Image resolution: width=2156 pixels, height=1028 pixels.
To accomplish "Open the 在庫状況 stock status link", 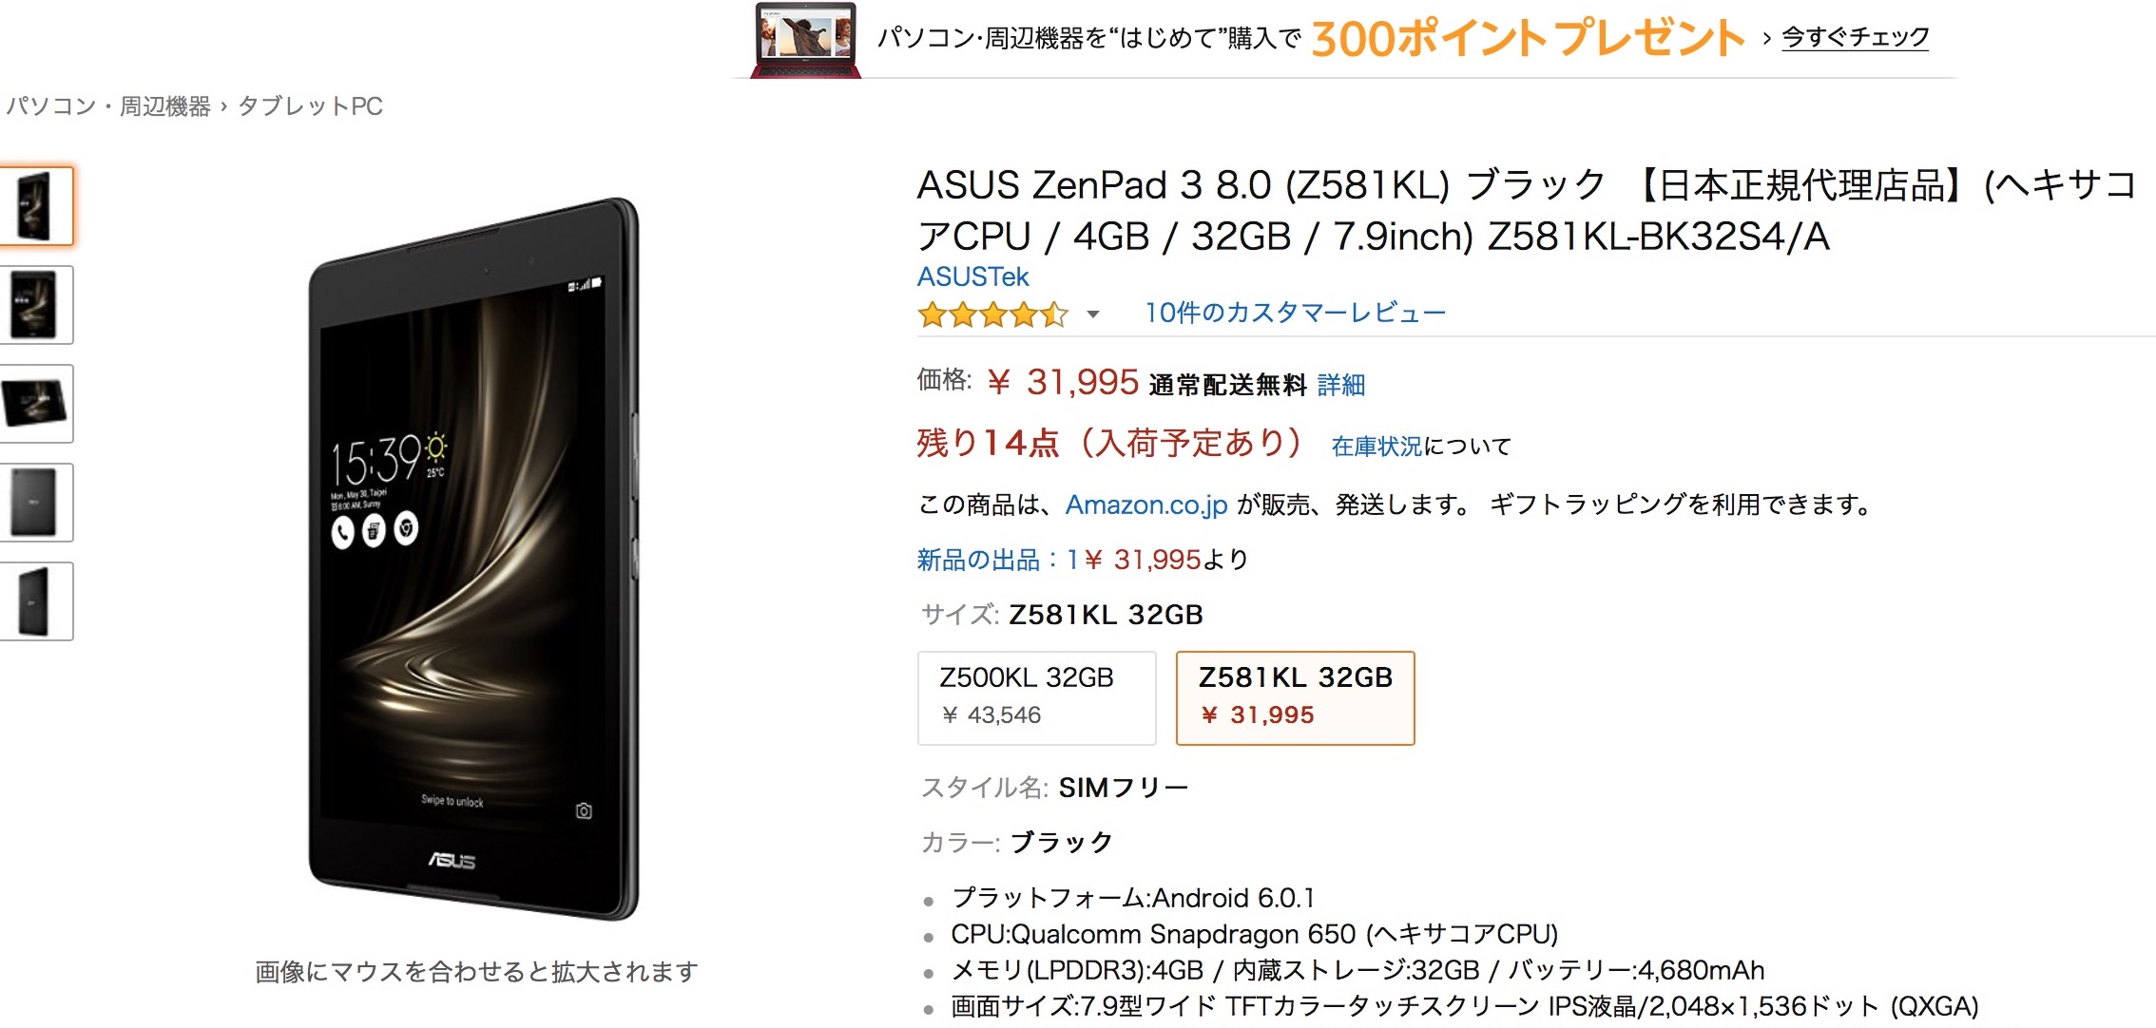I will coord(1376,446).
